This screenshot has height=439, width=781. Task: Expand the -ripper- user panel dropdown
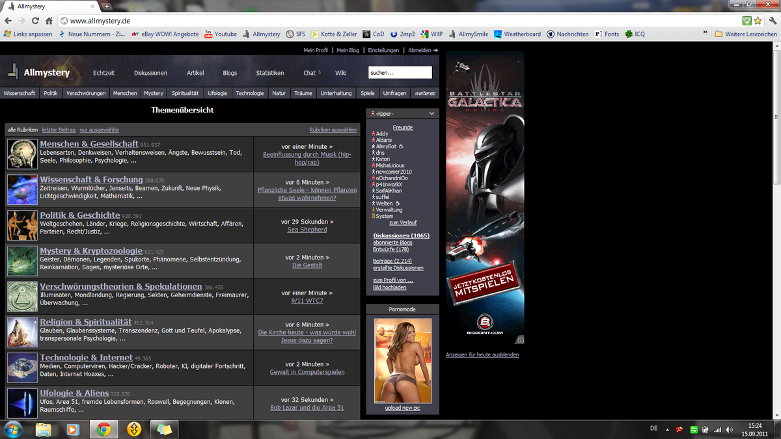pos(432,114)
